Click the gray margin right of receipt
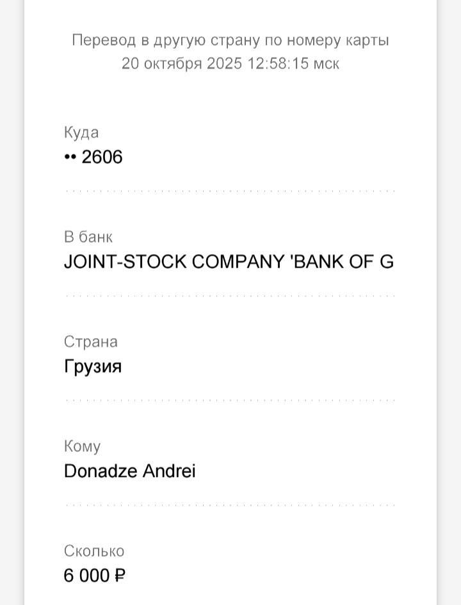The height and width of the screenshot is (605, 461). tap(449, 302)
